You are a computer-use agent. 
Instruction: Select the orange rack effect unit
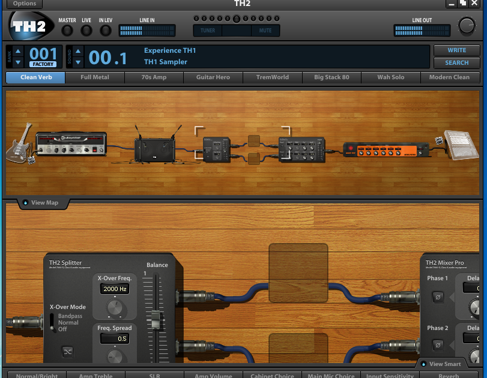(x=386, y=149)
